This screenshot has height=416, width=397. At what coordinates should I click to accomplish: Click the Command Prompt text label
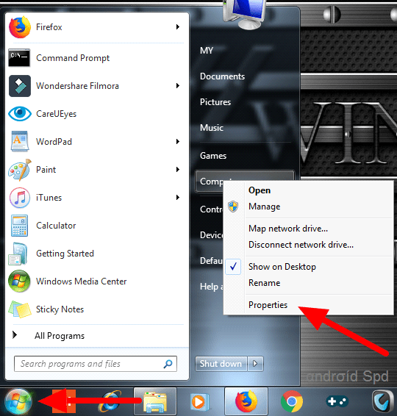click(x=73, y=58)
